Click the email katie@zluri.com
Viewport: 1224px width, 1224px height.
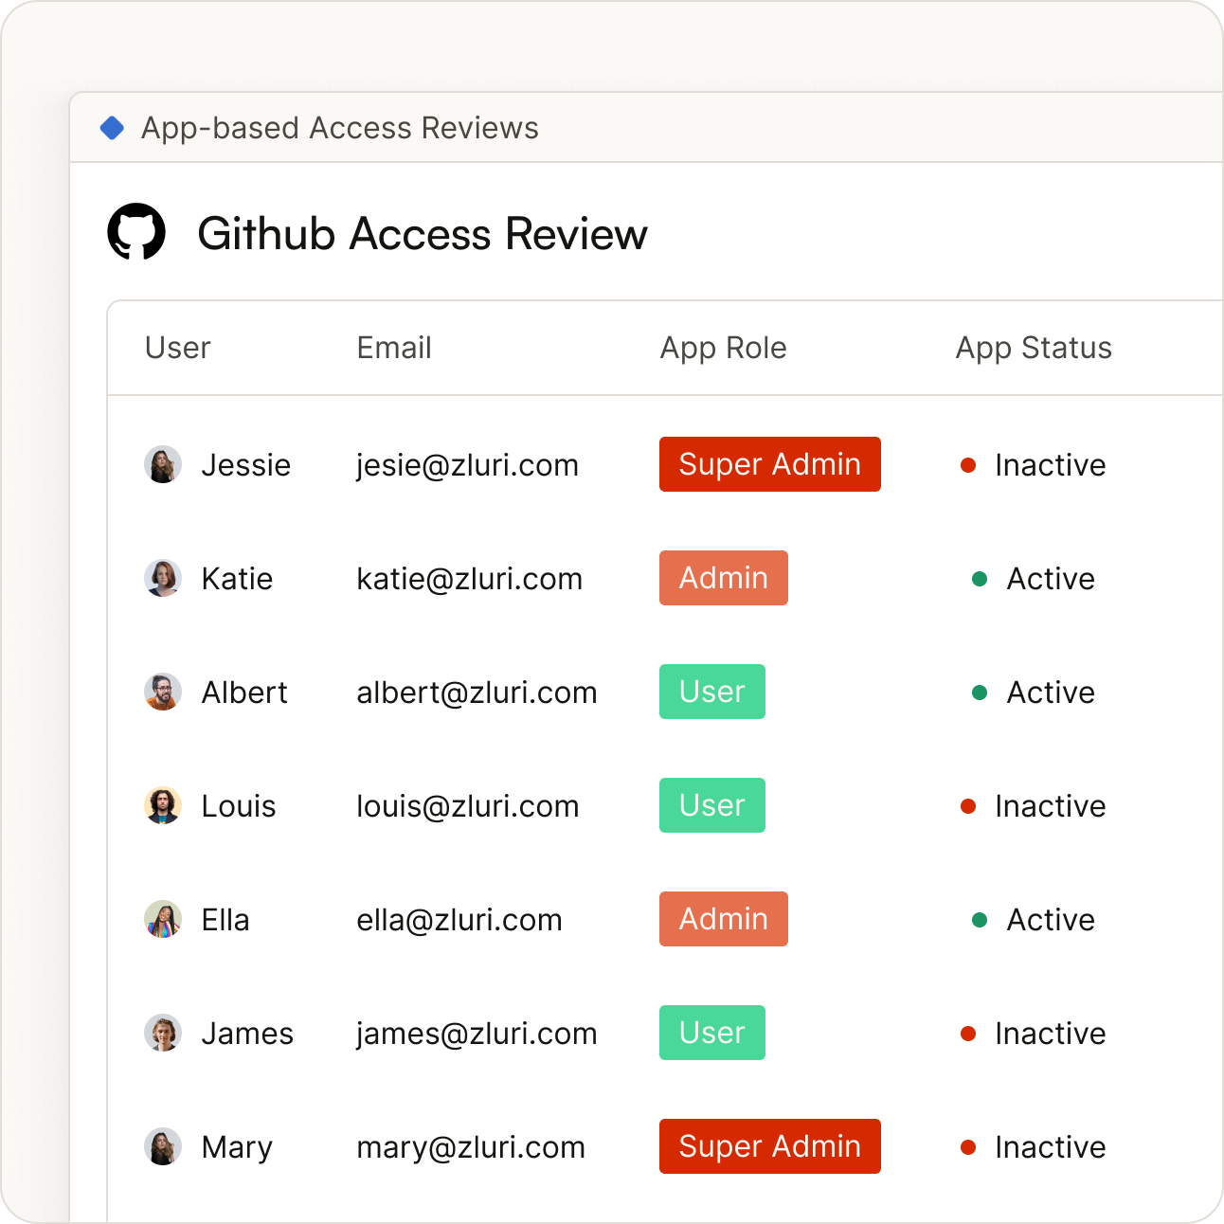pyautogui.click(x=470, y=579)
